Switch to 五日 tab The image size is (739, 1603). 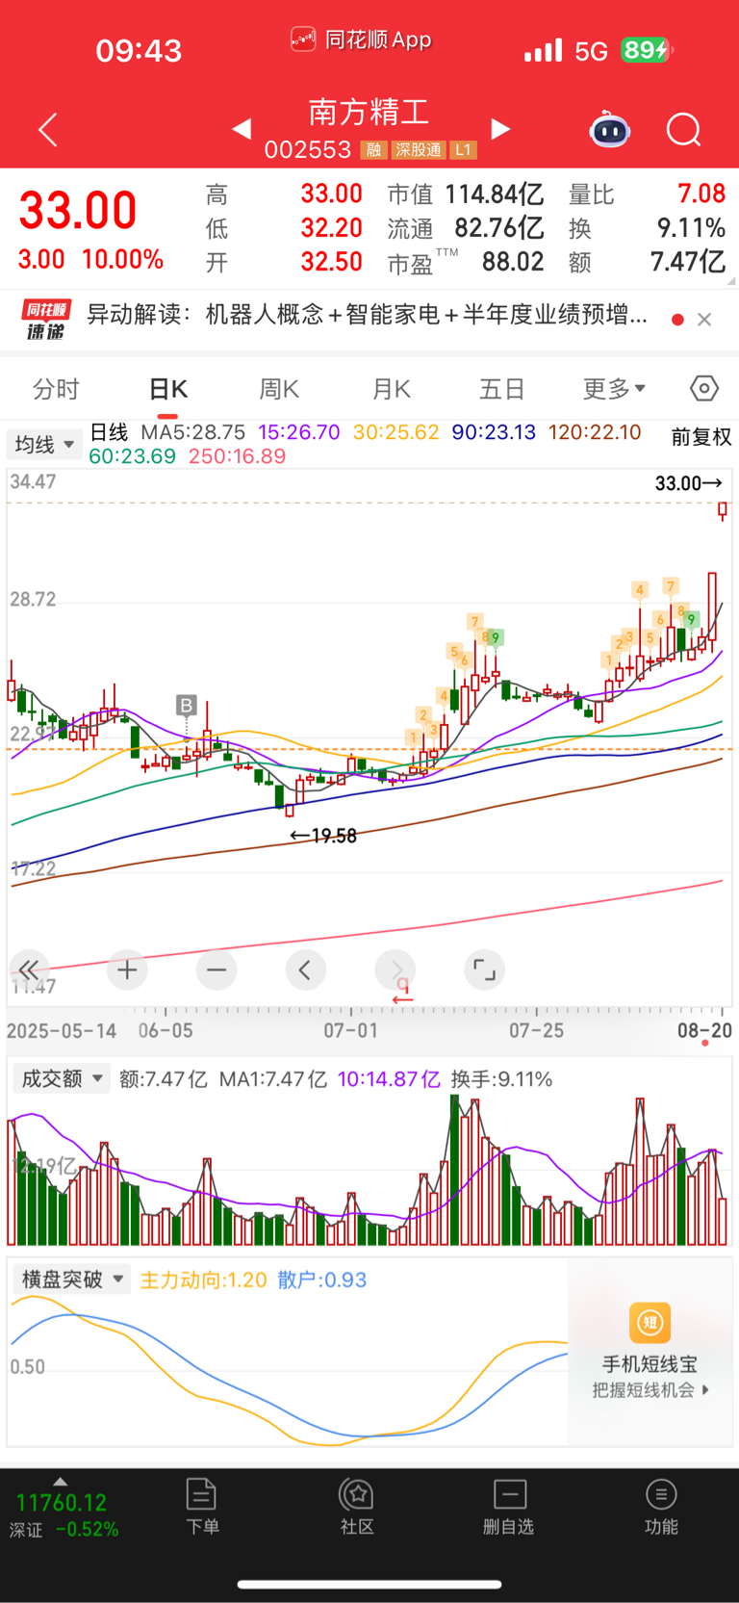pyautogui.click(x=502, y=389)
